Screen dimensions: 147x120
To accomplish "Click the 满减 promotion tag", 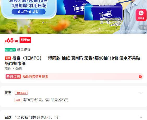I will coord(18,100).
